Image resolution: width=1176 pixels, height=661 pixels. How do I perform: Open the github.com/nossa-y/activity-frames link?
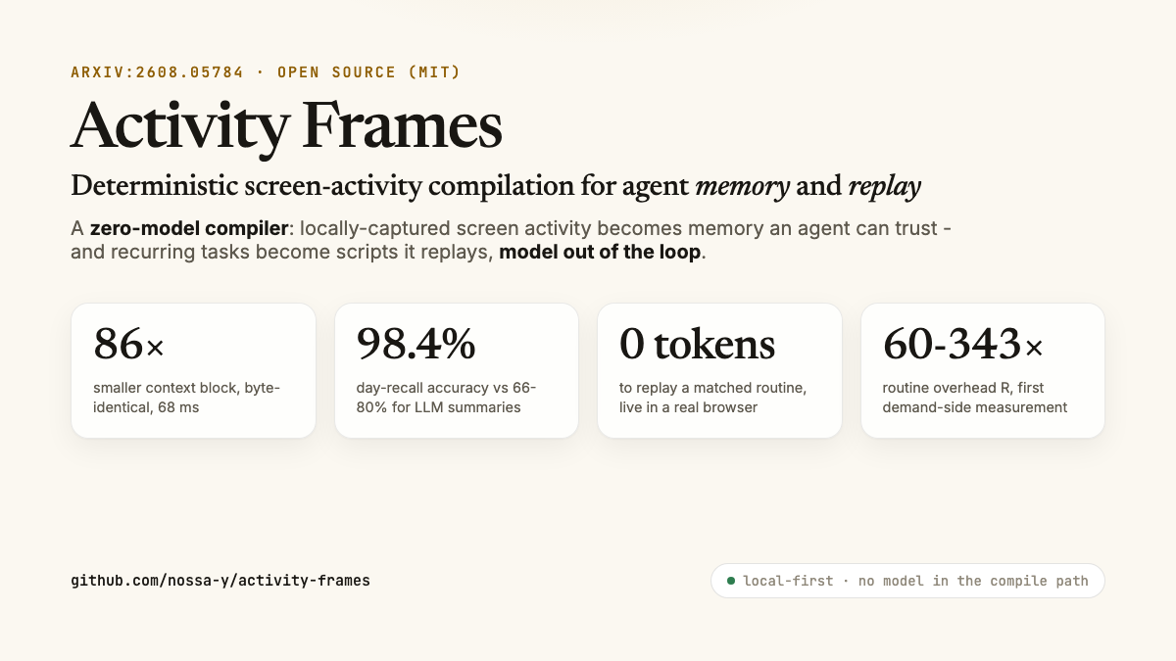click(220, 581)
